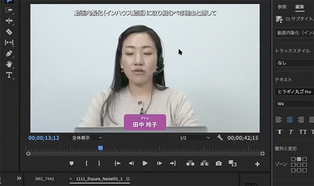Viewport: 314px width, 186px height.
Task: Toggle Comparison View button
Action: pyautogui.click(x=233, y=163)
